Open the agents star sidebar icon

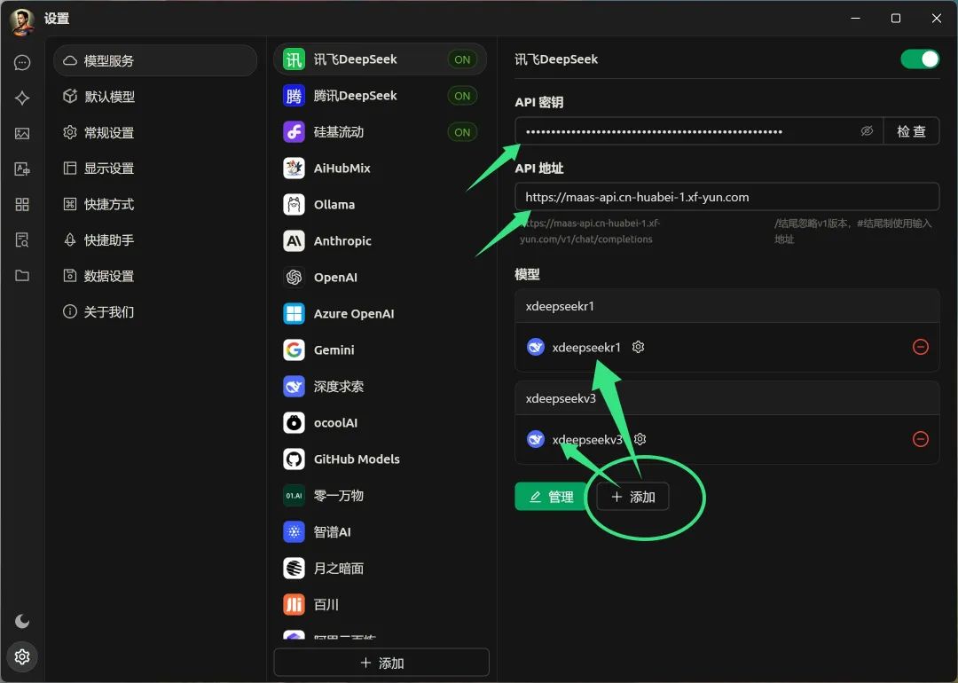[22, 98]
